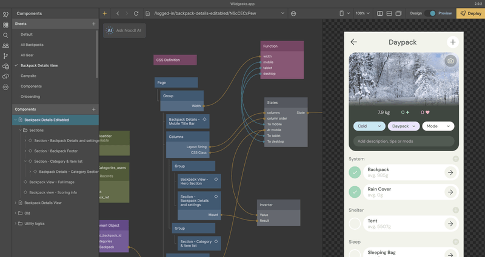Click the plus button in Daypack header
Screen dimensions: 485x257
click(453, 42)
